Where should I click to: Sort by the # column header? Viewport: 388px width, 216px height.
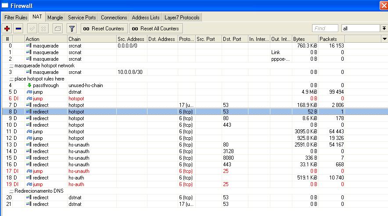click(x=7, y=39)
